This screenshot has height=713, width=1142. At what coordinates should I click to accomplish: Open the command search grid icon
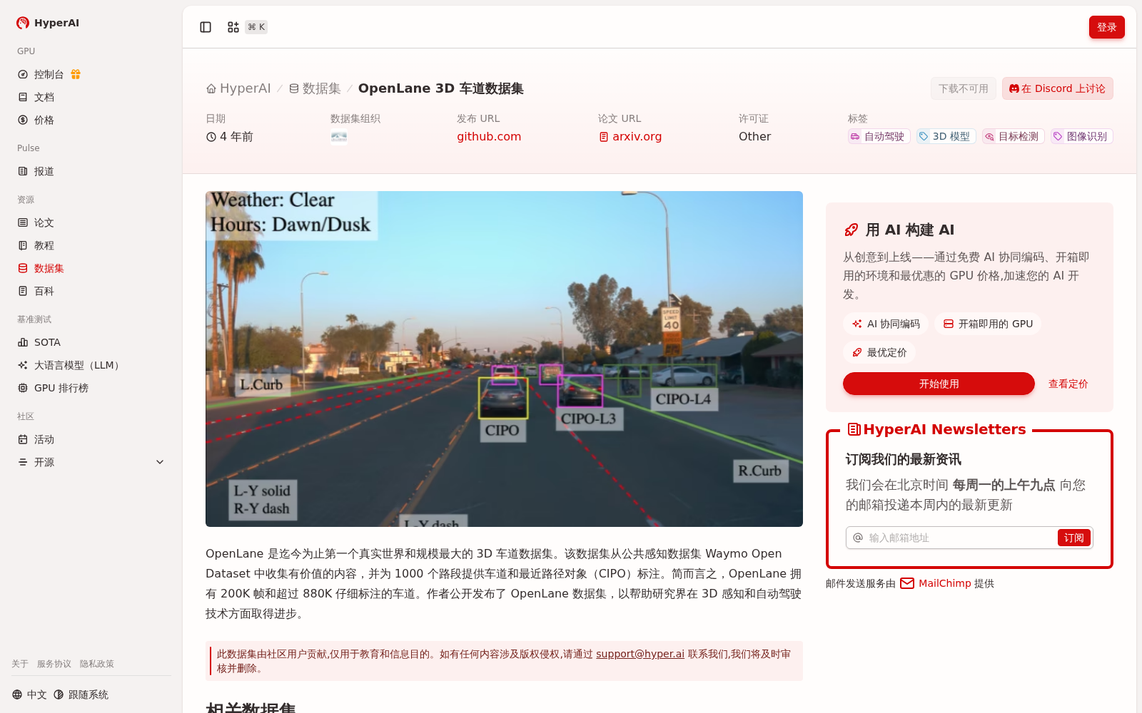[233, 27]
